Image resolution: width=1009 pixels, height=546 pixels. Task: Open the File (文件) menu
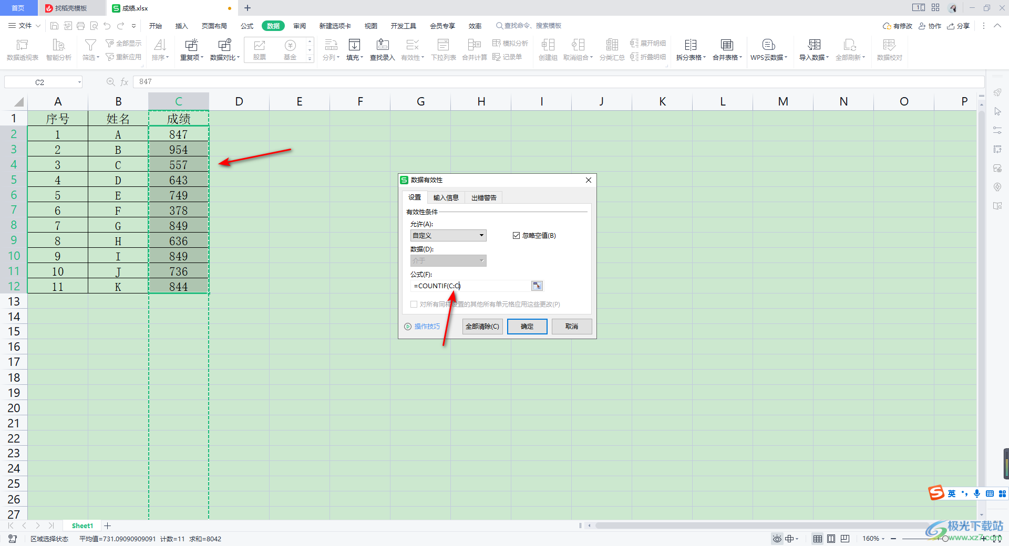[24, 26]
